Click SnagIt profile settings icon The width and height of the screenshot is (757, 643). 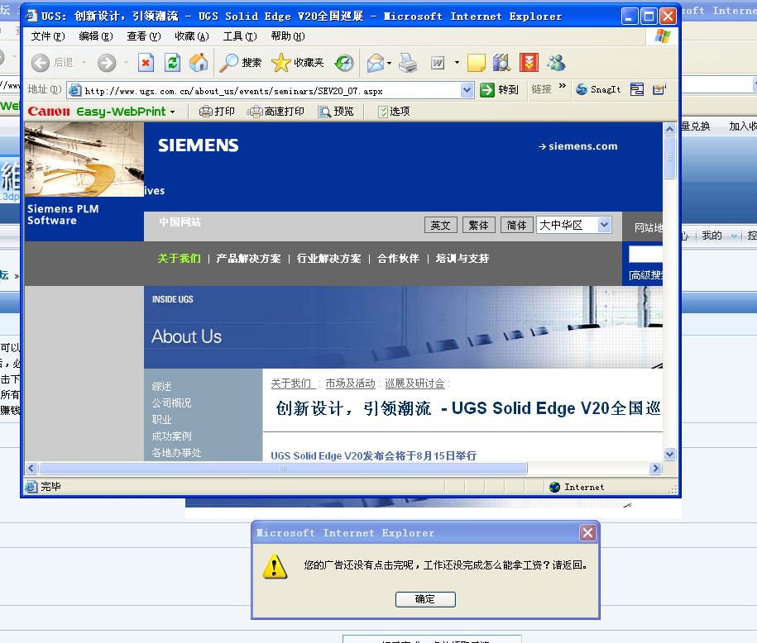(x=659, y=89)
